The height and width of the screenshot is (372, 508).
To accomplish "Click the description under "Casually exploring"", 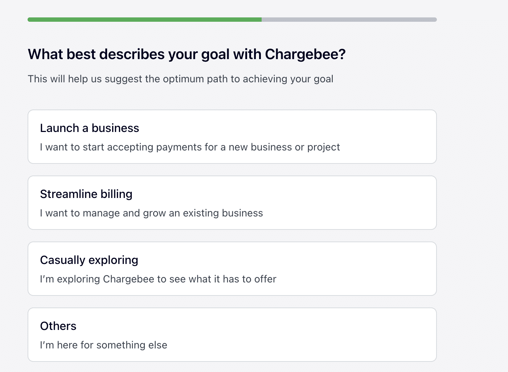I will [x=158, y=279].
